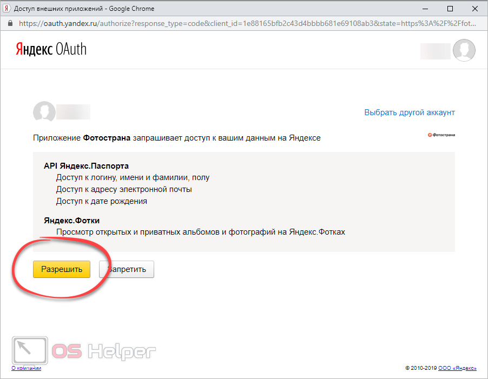This screenshot has height=379, width=488.
Task: Click the blurred username next to the header avatar
Action: point(436,51)
